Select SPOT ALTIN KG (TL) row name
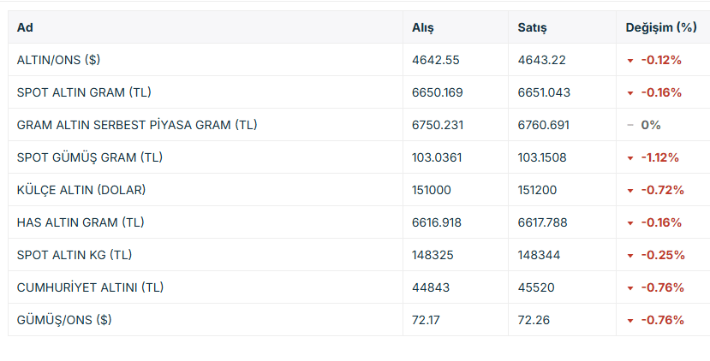 (75, 255)
